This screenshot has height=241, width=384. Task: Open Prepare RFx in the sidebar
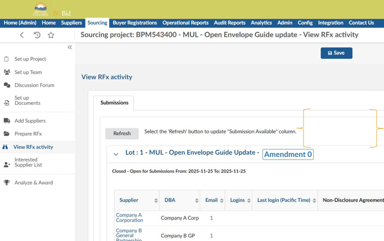[28, 134]
